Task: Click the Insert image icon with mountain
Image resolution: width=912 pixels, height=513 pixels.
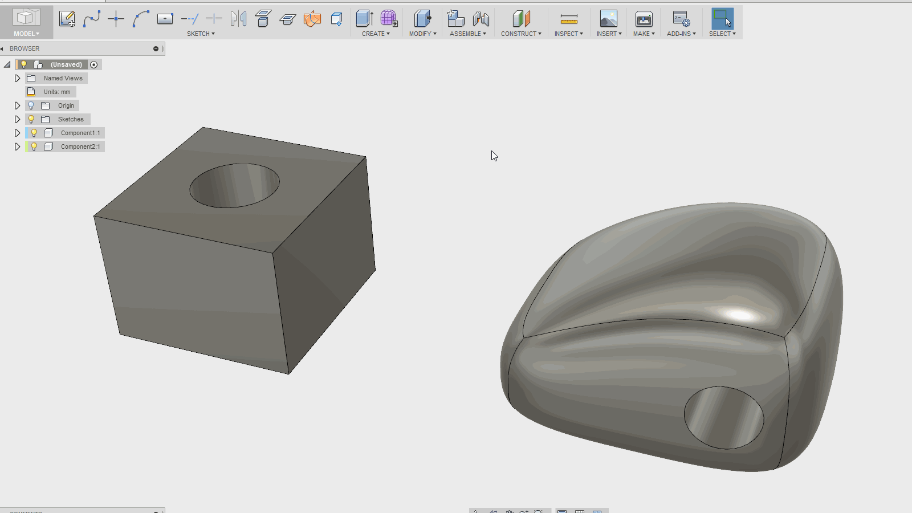Action: (608, 19)
